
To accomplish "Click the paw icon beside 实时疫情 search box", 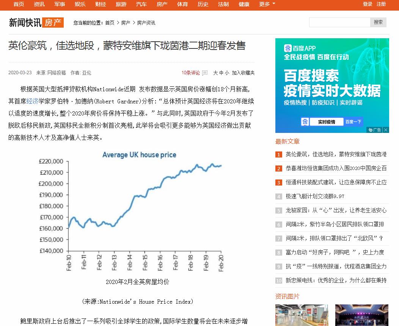I will click(x=305, y=122).
